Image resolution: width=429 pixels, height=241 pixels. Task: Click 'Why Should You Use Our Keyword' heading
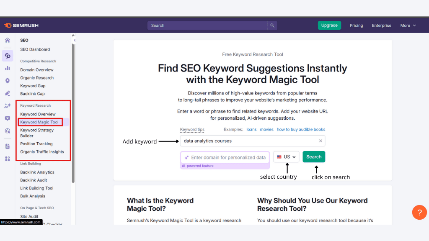312,205
